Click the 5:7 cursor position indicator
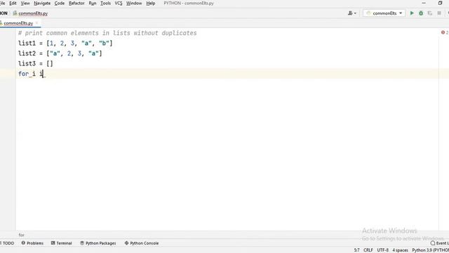Image resolution: width=449 pixels, height=253 pixels. click(x=356, y=250)
